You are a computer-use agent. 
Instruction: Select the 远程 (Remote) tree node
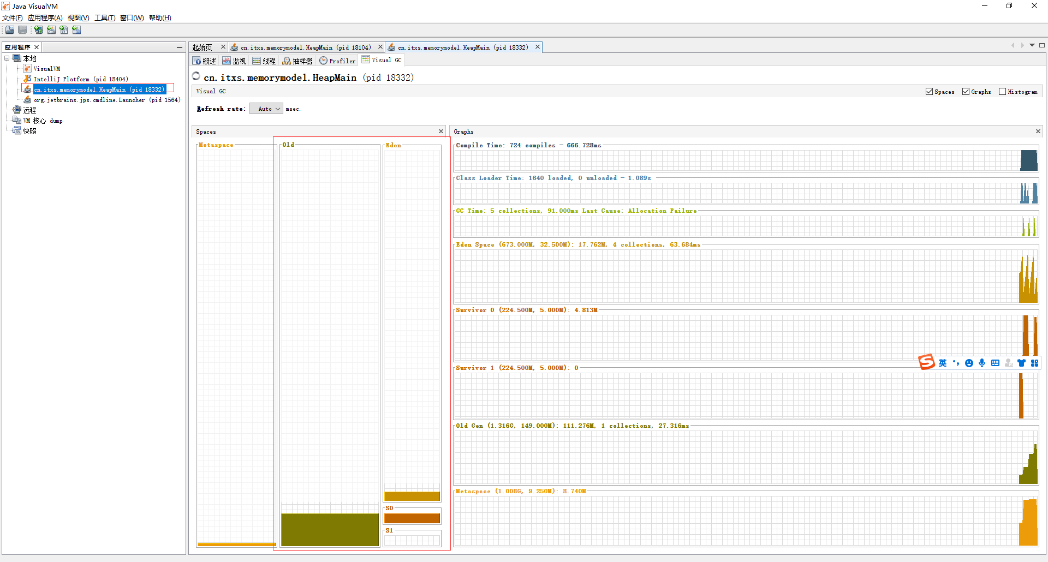pos(29,110)
